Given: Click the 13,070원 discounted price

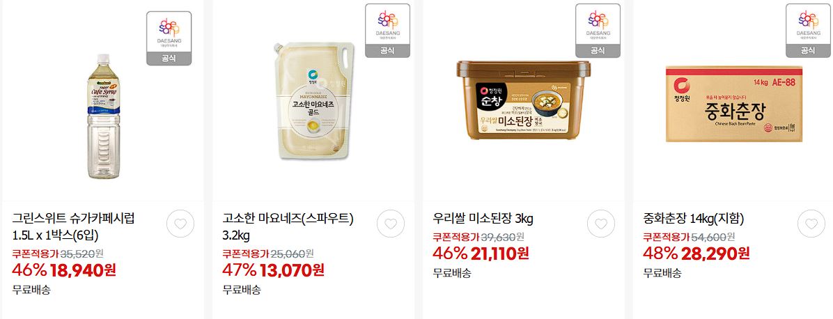Looking at the screenshot, I should coord(293,270).
